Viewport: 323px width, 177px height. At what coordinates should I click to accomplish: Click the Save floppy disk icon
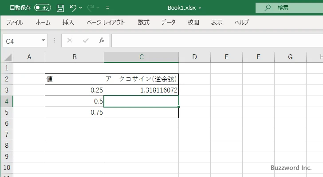(60, 8)
